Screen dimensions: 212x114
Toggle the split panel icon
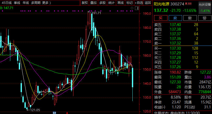point(137,8)
